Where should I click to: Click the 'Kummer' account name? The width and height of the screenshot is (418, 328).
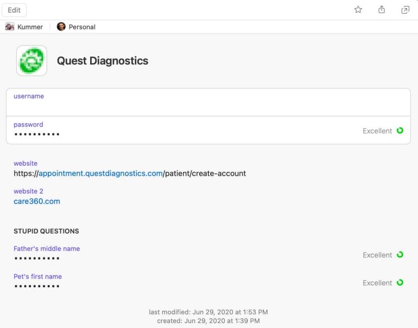30,27
